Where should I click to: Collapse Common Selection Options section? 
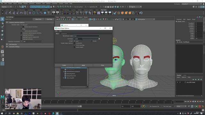pyautogui.click(x=7, y=22)
